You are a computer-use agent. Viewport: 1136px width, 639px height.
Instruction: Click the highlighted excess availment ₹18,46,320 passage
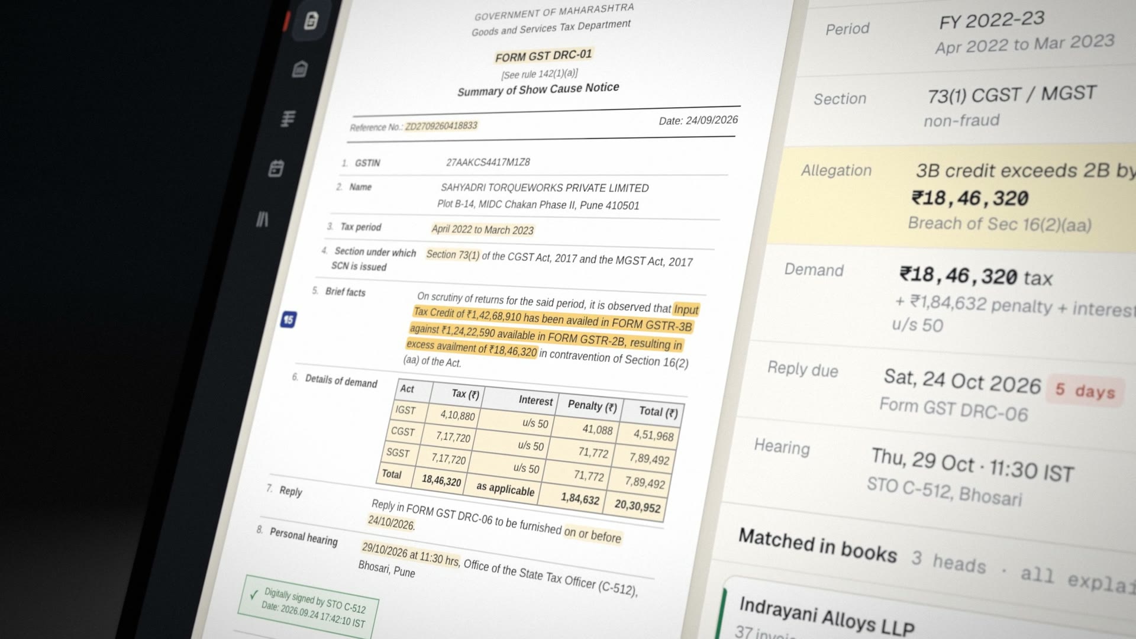click(472, 348)
